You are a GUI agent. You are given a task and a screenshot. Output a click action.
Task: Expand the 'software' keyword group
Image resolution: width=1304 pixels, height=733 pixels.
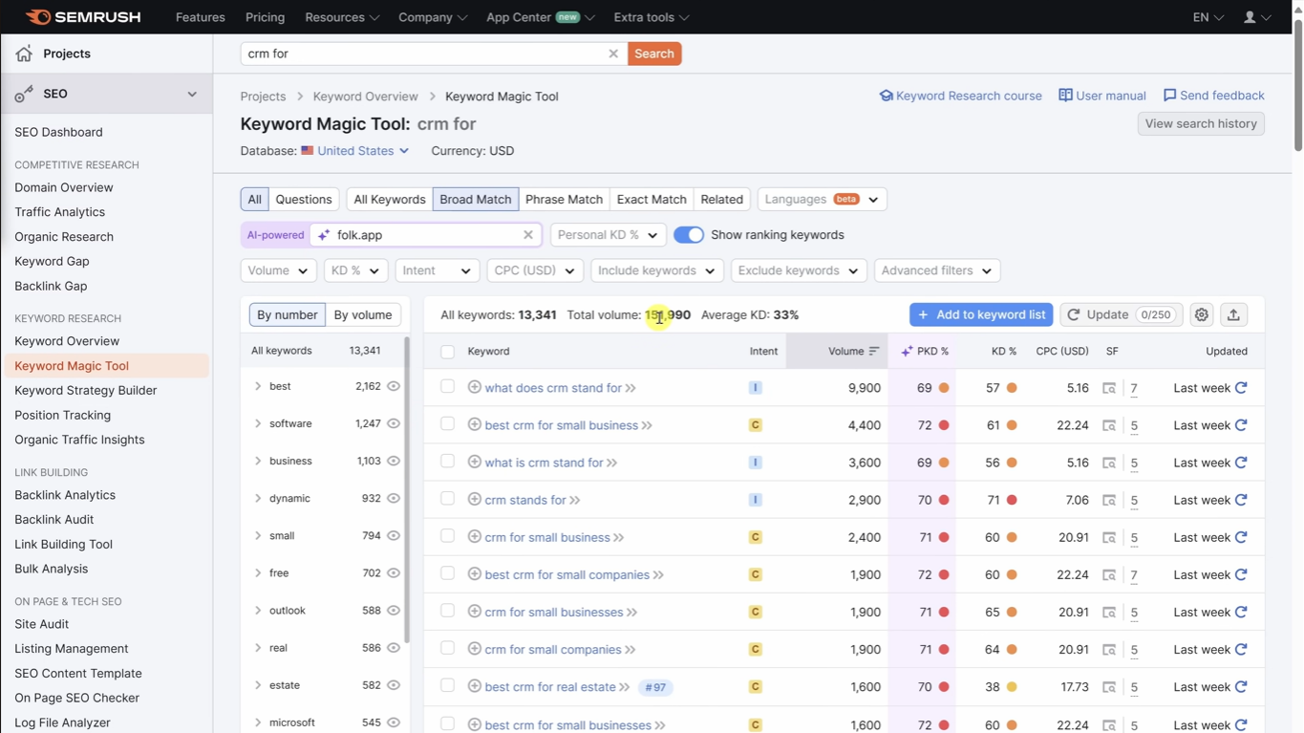tap(257, 423)
